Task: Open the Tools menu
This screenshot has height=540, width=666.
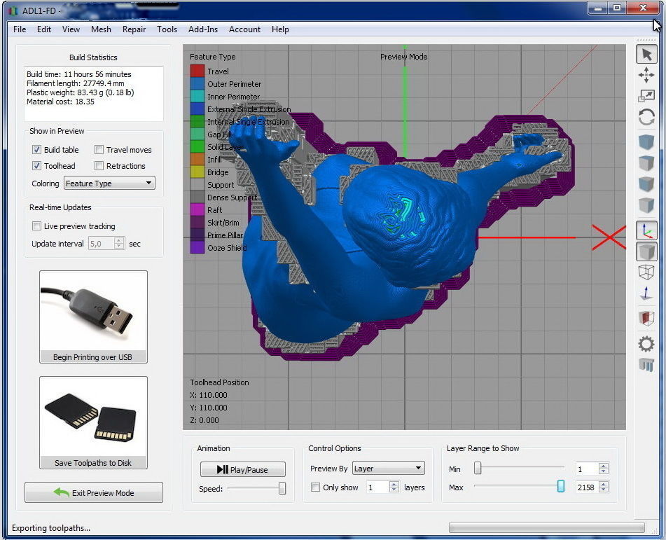Action: click(x=167, y=29)
